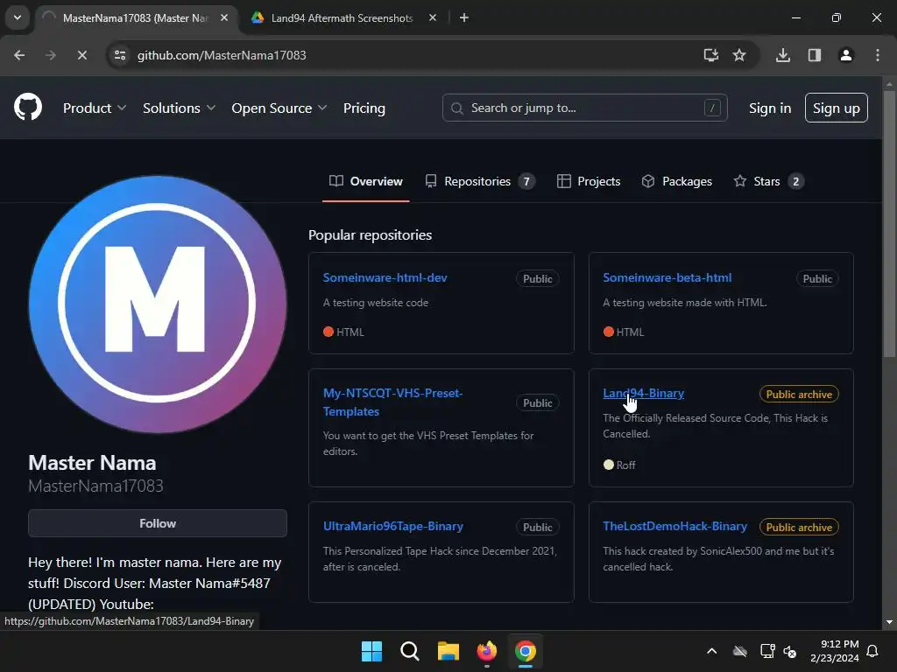Expand the Product dropdown menu
This screenshot has width=897, height=672.
pyautogui.click(x=95, y=108)
